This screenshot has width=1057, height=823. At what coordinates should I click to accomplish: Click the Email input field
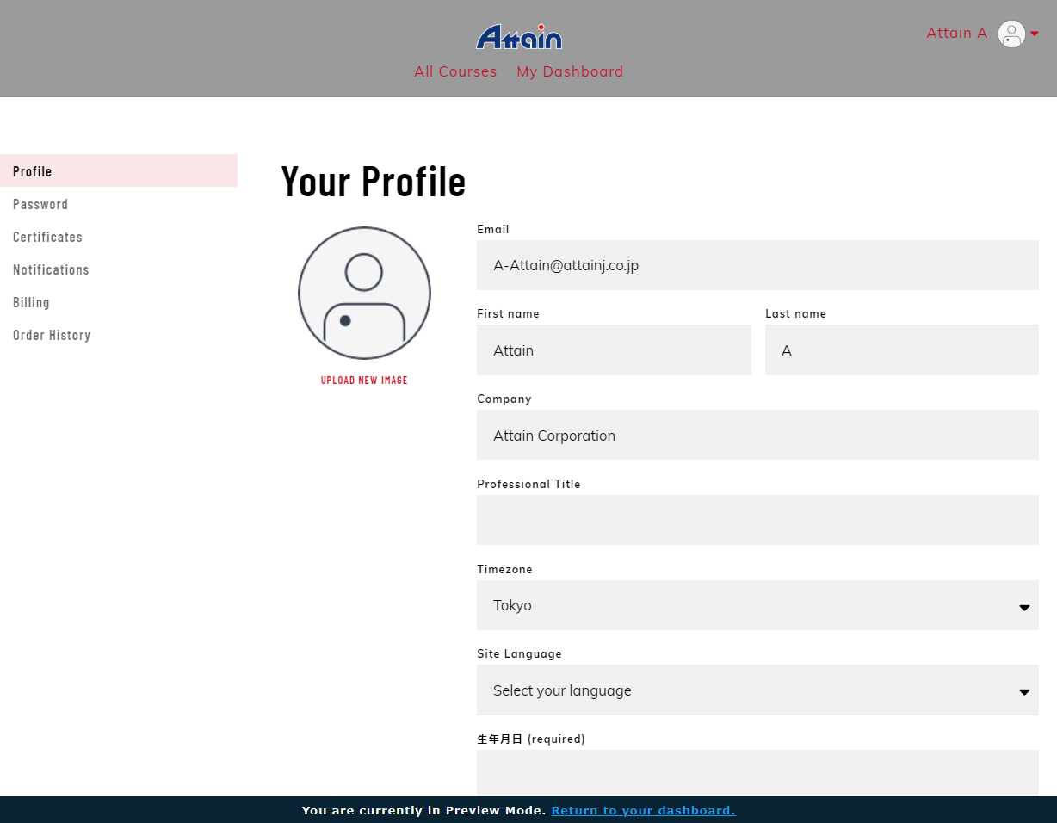(757, 265)
